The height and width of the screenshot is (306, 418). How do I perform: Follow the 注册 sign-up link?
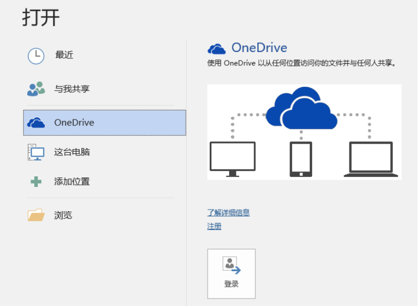coord(214,227)
